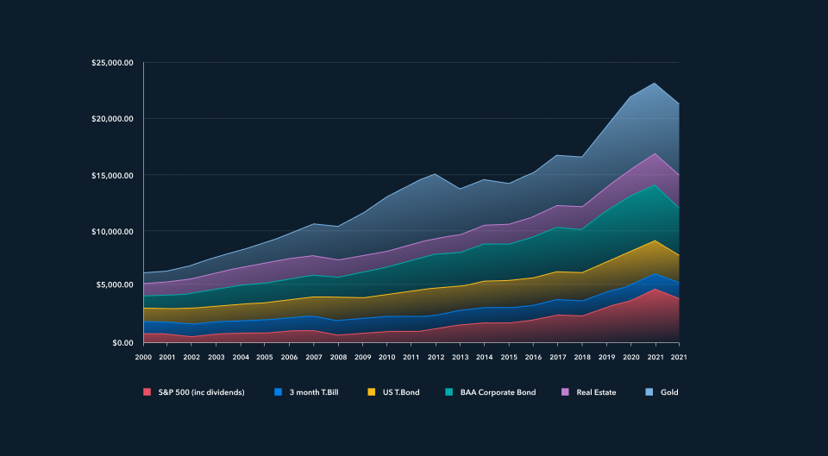The width and height of the screenshot is (828, 456).
Task: Select the 'Gold' legend text
Action: [669, 392]
